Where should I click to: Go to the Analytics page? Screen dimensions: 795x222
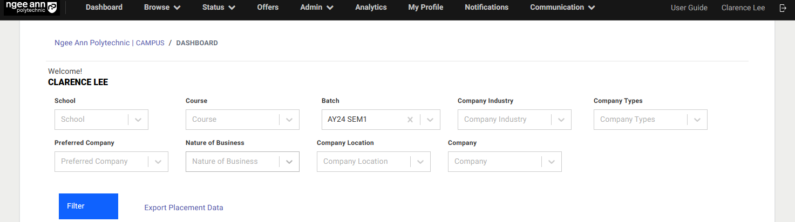pos(371,8)
